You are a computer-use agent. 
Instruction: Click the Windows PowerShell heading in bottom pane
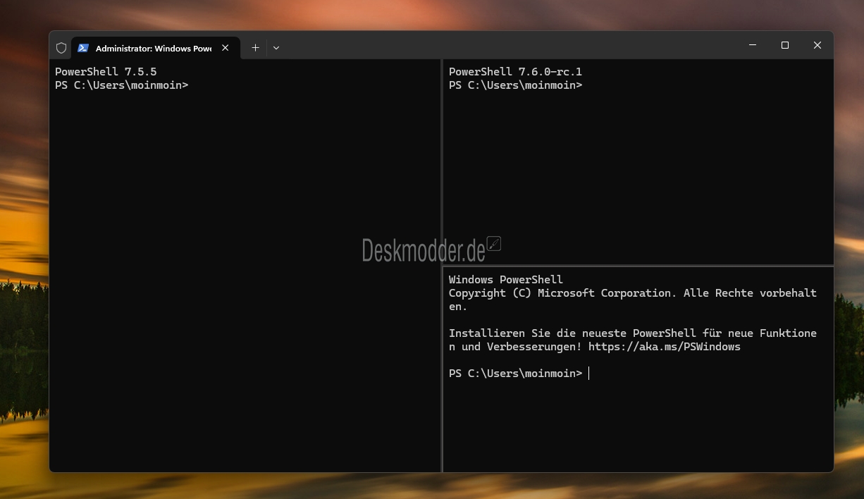click(x=505, y=280)
